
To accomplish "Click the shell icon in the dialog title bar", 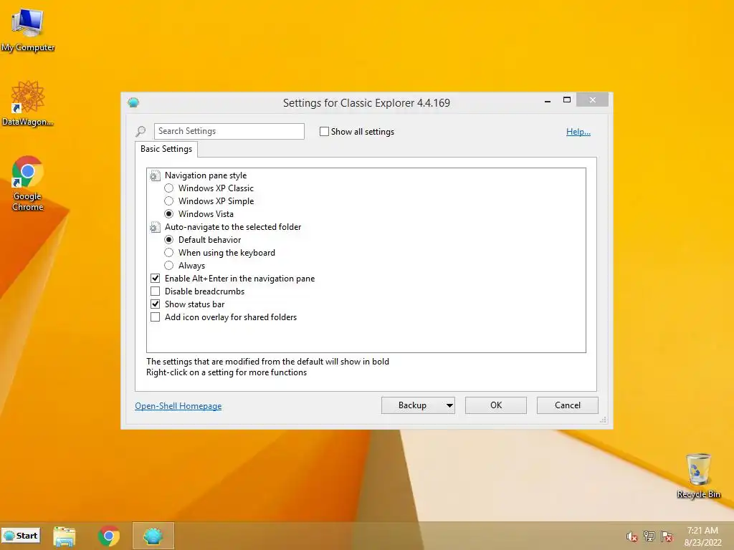I will tap(133, 102).
